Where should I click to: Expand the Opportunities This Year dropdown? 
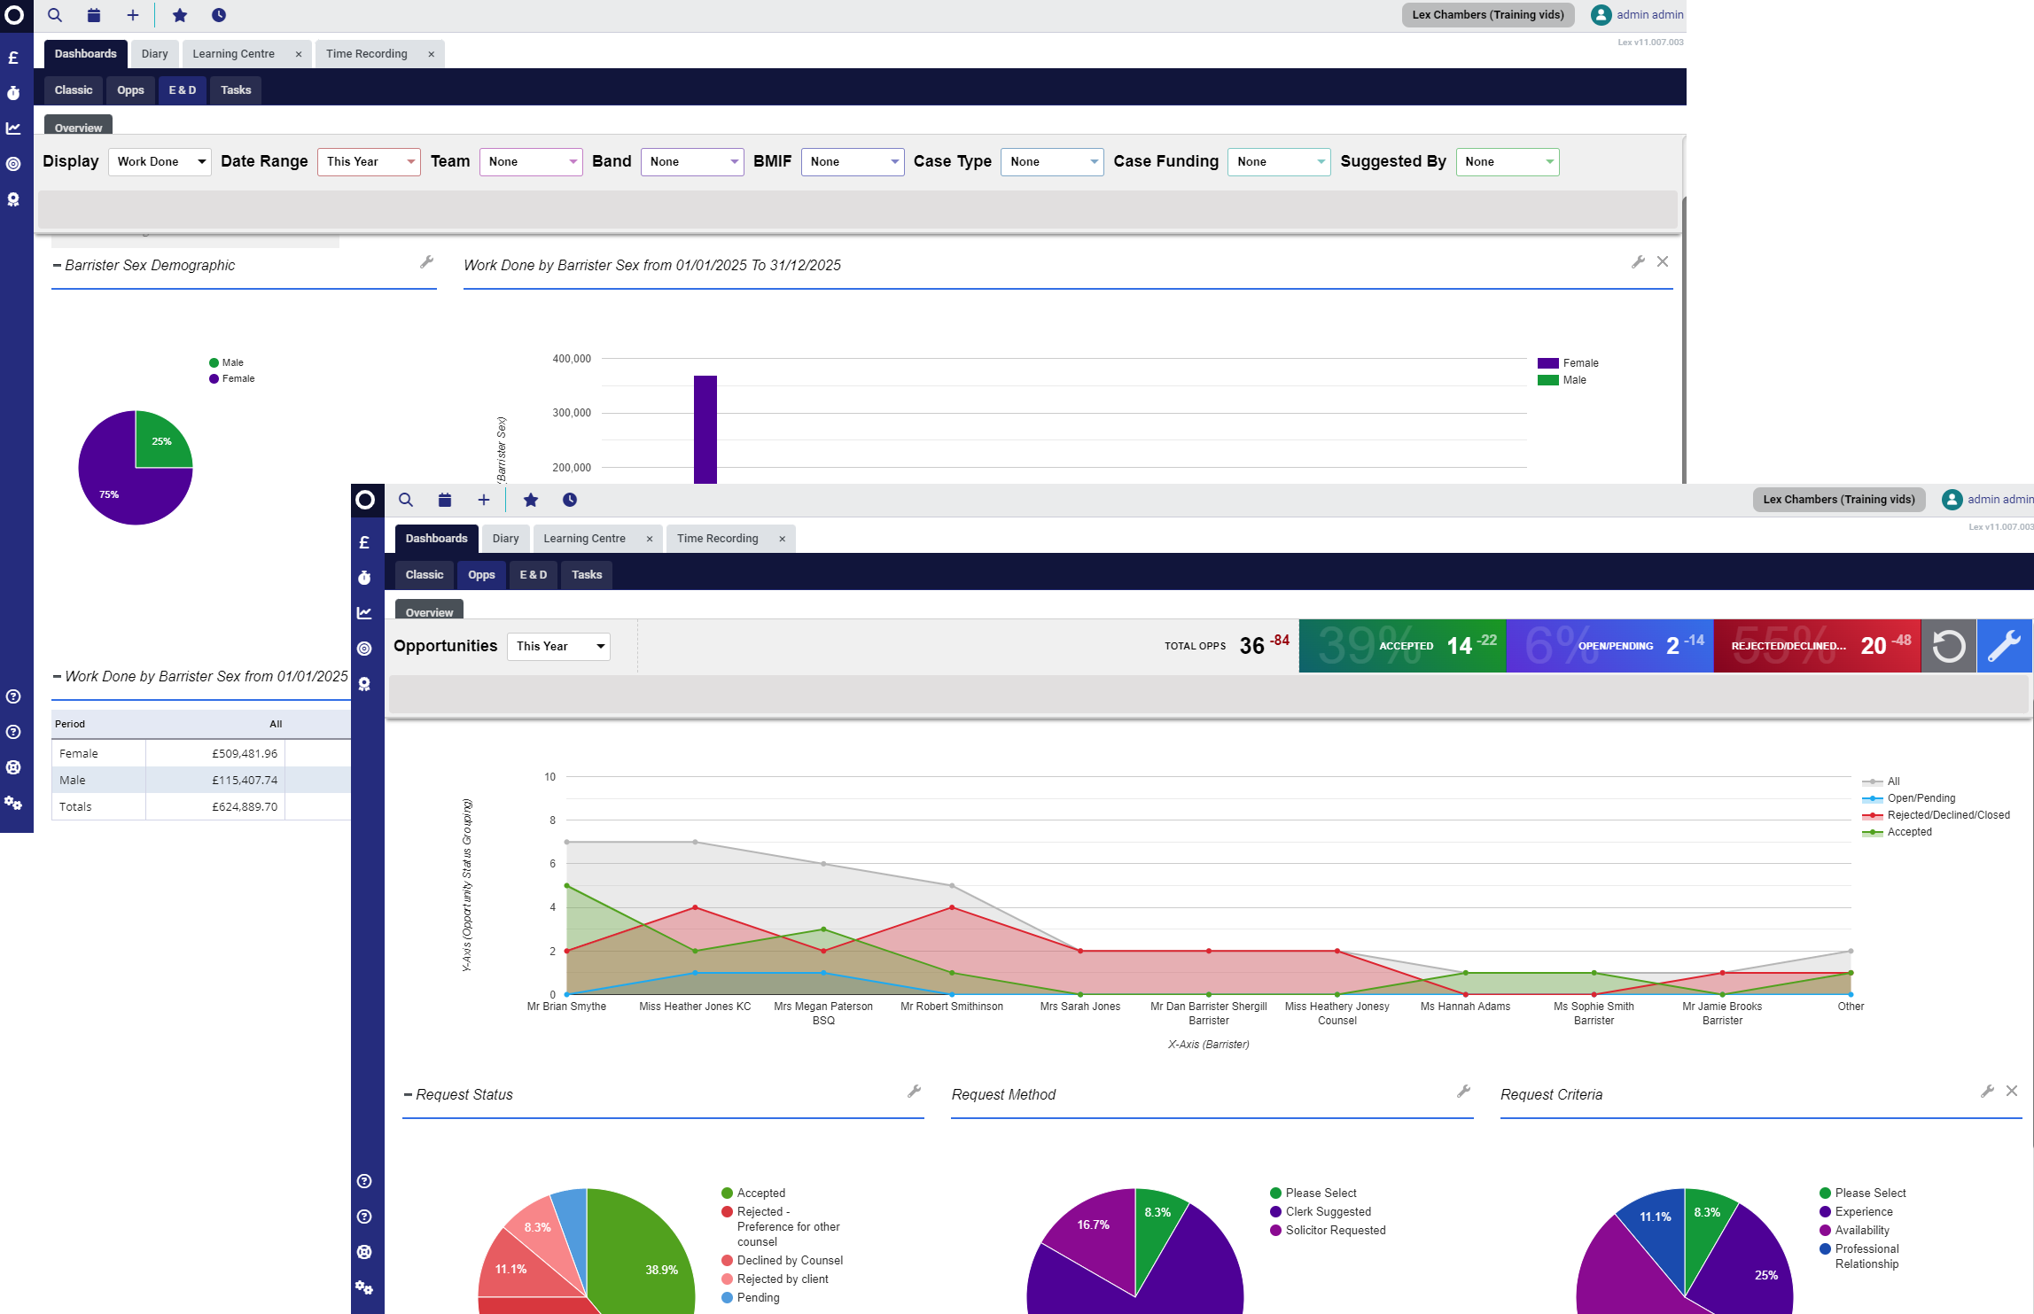coord(558,646)
